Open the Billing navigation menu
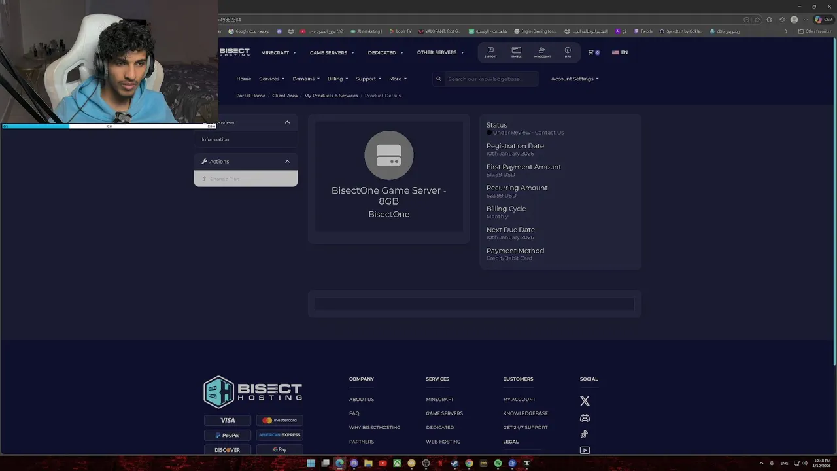This screenshot has width=837, height=471. point(338,78)
